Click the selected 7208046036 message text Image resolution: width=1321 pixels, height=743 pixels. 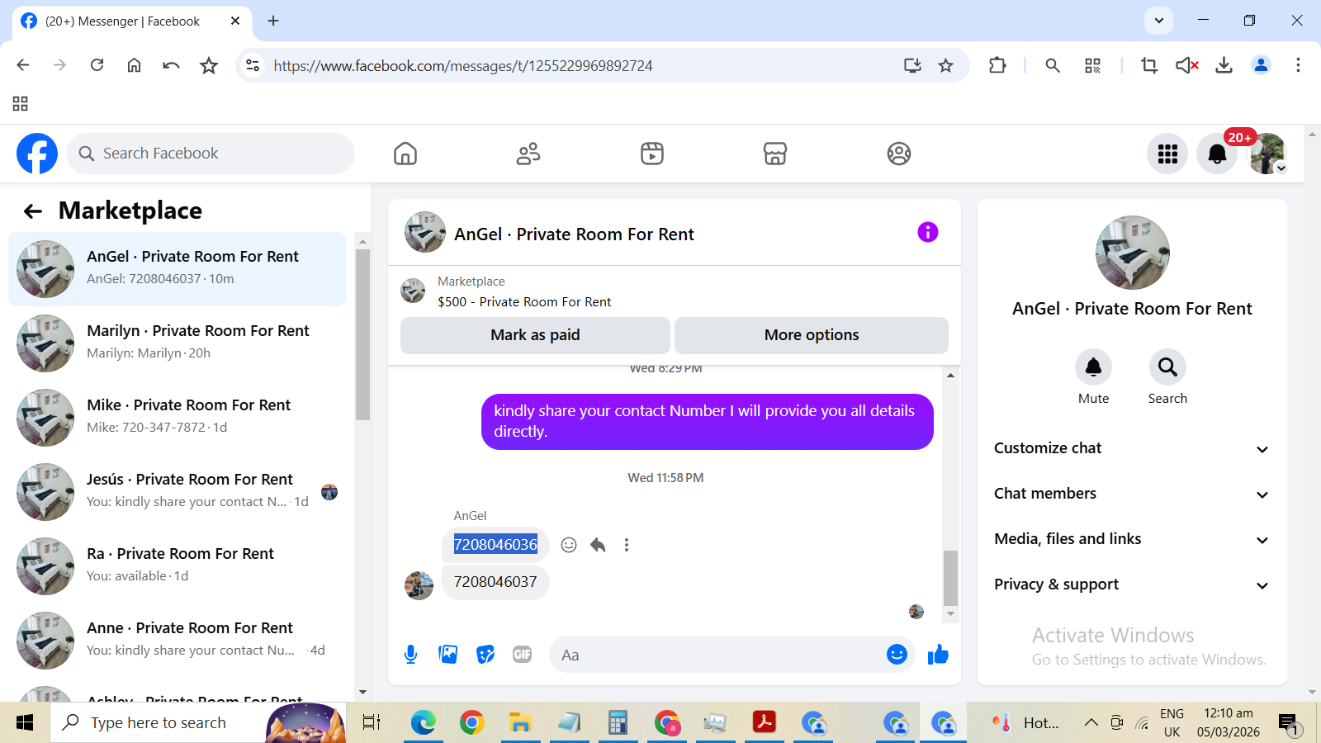tap(495, 545)
